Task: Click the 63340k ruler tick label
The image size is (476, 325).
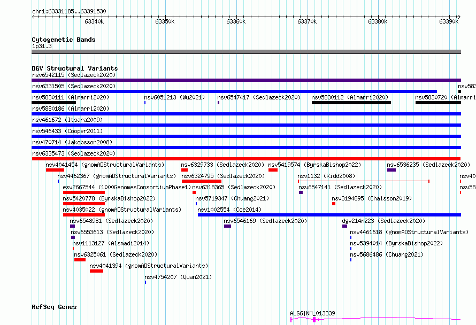Action: 94,21
